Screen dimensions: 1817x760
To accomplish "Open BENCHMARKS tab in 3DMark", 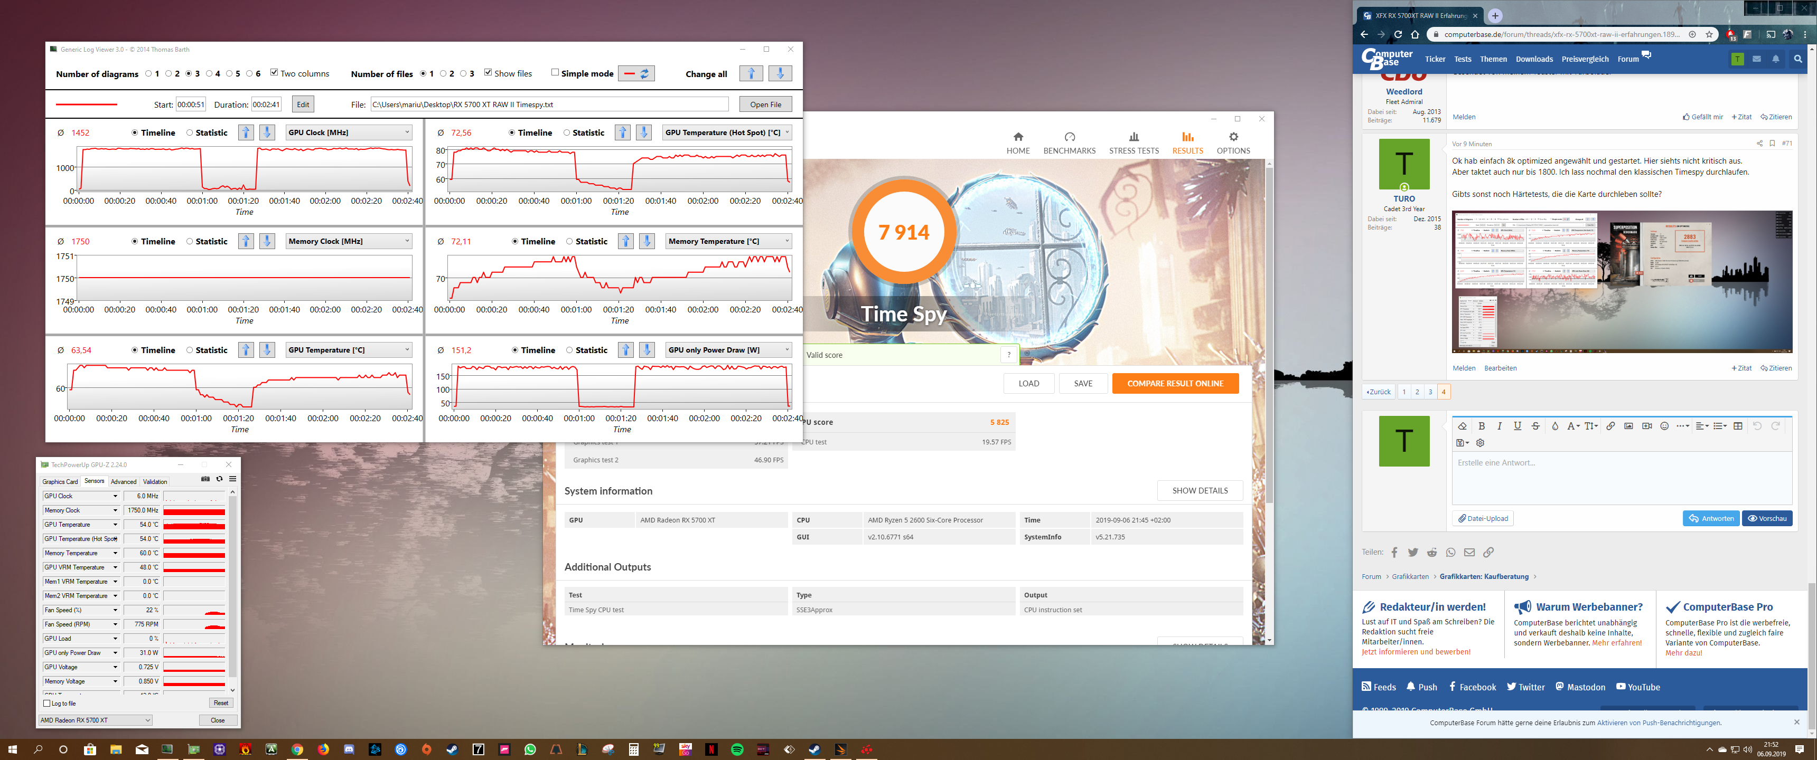I will (1069, 142).
